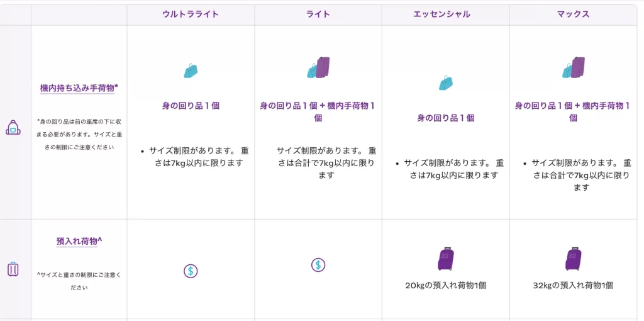Select the ライト column header
644x321 pixels.
(x=318, y=14)
